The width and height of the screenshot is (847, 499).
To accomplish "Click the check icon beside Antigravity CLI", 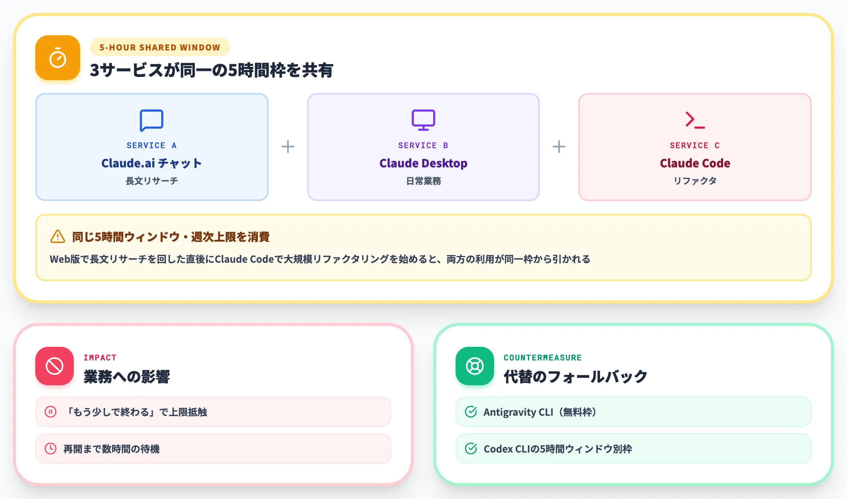I will [x=471, y=412].
